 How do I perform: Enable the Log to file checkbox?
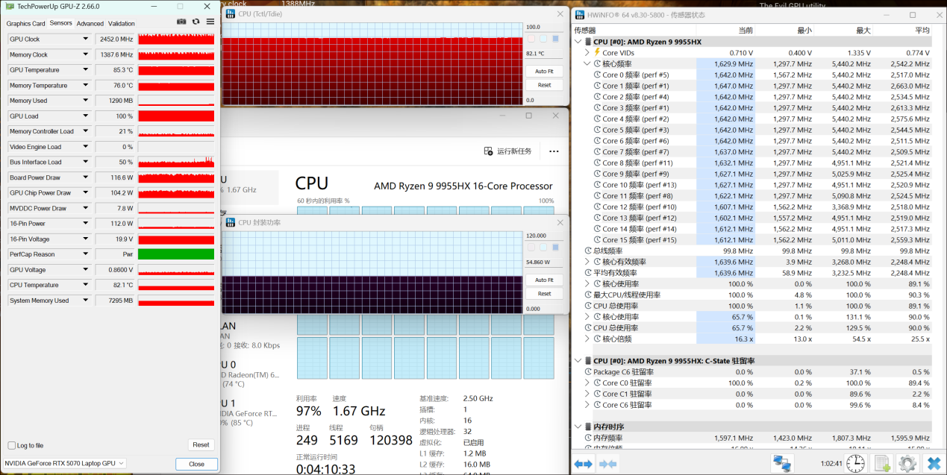click(12, 445)
